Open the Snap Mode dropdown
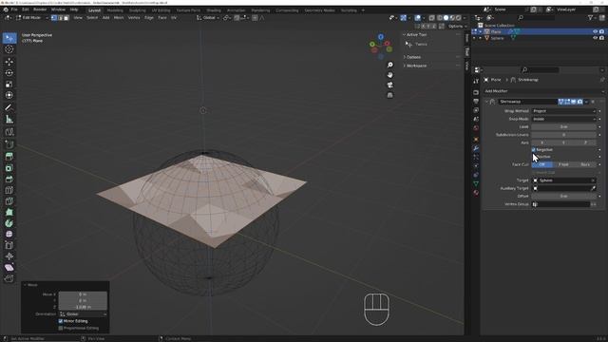 [563, 119]
